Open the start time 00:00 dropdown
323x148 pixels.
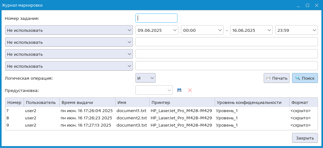pyautogui.click(x=202, y=30)
